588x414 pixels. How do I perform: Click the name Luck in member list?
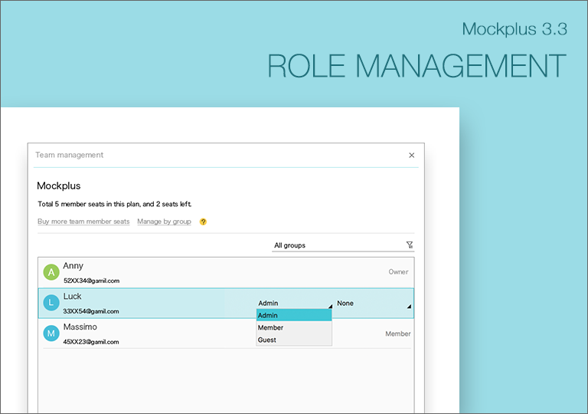(x=72, y=297)
